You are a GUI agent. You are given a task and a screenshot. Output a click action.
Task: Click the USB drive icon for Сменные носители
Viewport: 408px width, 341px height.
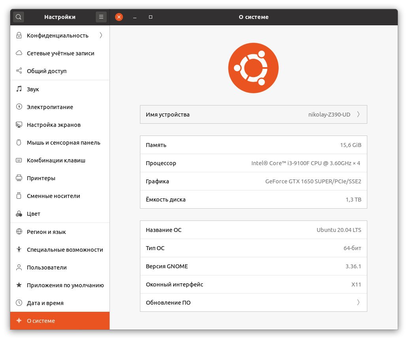(x=19, y=196)
